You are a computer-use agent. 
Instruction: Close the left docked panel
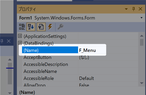(9, 41)
